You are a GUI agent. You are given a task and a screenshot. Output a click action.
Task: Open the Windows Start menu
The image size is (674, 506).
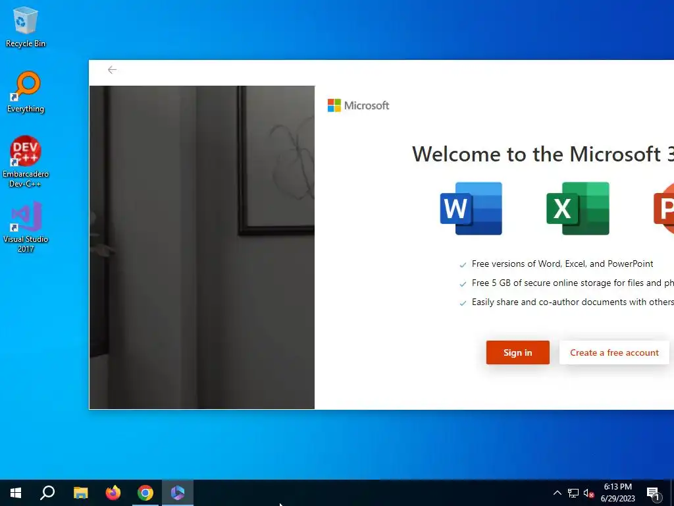(x=16, y=493)
